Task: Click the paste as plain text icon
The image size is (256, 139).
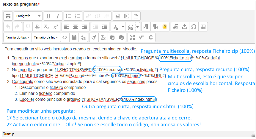Action: click(x=112, y=37)
